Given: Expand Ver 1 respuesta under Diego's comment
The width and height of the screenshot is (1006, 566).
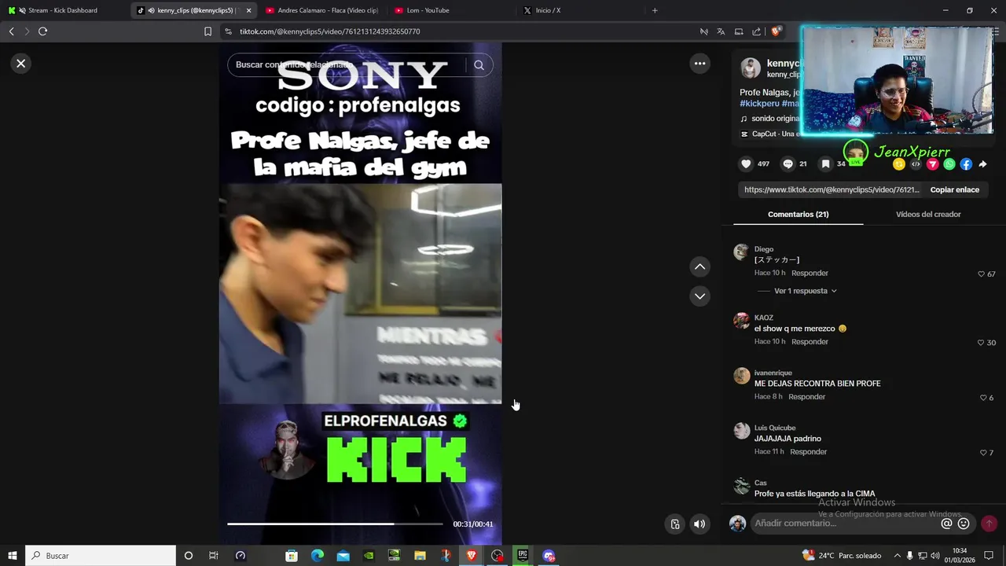Looking at the screenshot, I should point(805,291).
